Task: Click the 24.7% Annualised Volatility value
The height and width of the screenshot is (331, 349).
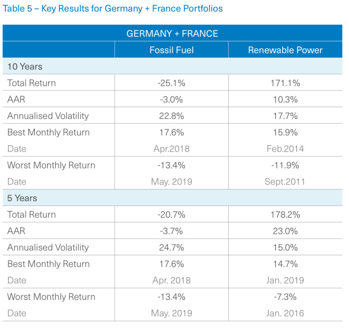Action: (x=171, y=247)
